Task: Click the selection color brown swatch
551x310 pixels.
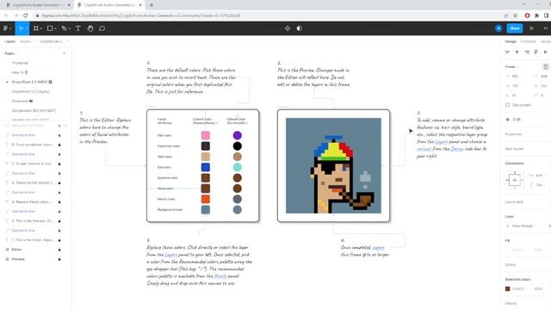Action: coord(507,289)
